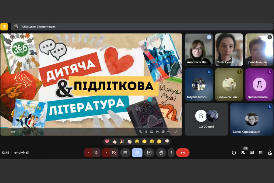Leave the call
The image size is (274, 183).
(183, 153)
